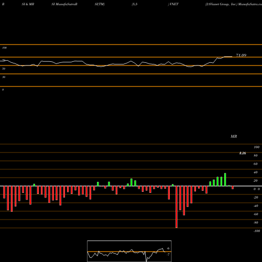The height and width of the screenshot is (262, 262).
Task: Click the -60 label on MR axis
Action: coord(256,214)
